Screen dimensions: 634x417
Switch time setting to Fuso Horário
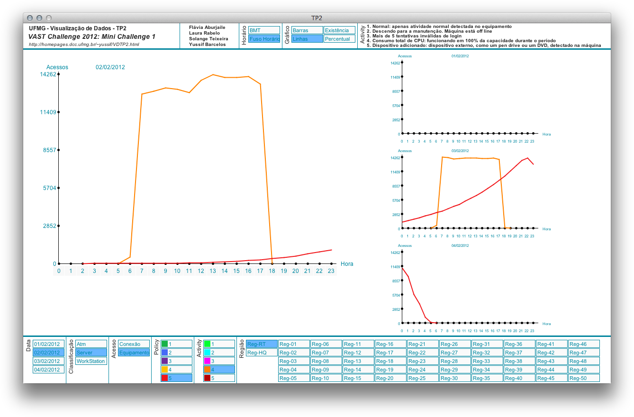coord(264,39)
